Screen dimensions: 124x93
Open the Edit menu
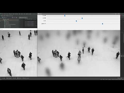coord(5,14)
